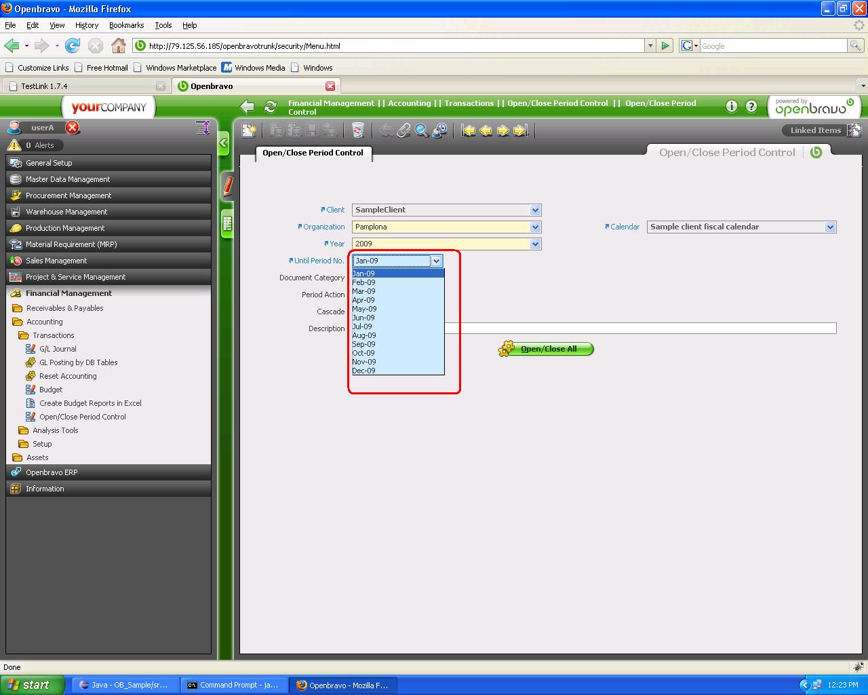
Task: Open the History menu in Firefox
Action: 87,25
